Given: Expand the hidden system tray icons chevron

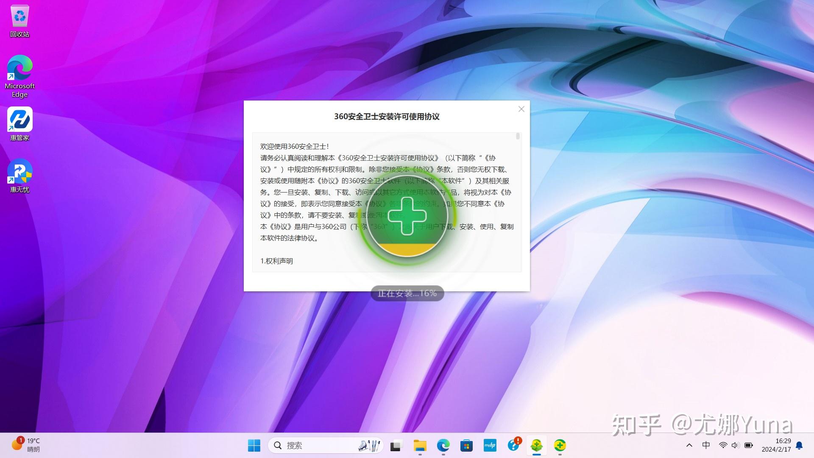Looking at the screenshot, I should (689, 445).
